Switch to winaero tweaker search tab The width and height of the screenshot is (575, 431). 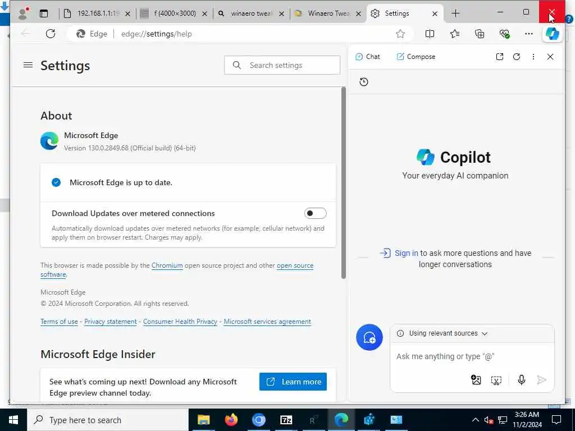251,13
